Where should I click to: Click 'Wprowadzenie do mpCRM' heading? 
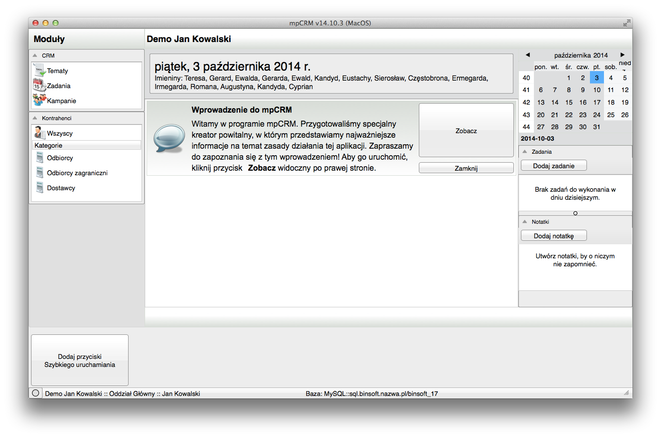pyautogui.click(x=242, y=110)
